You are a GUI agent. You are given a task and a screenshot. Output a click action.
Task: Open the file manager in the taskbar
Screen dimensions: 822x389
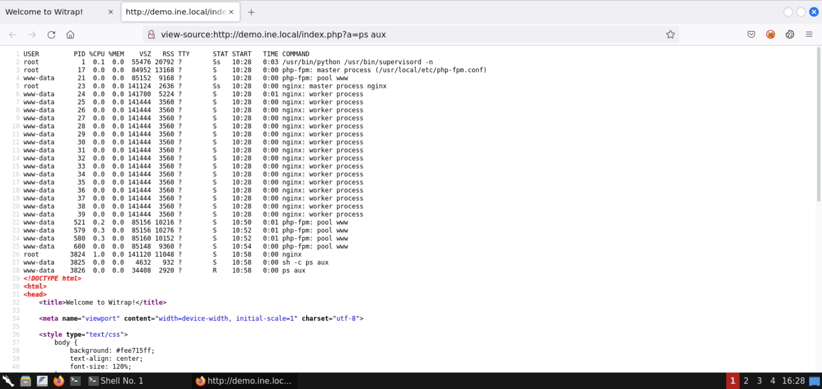click(25, 380)
